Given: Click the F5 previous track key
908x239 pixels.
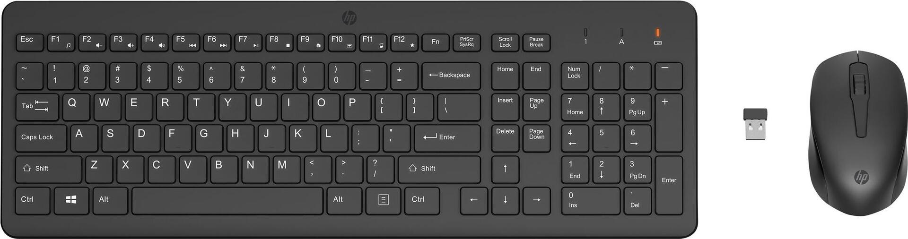Looking at the screenshot, I should (186, 42).
